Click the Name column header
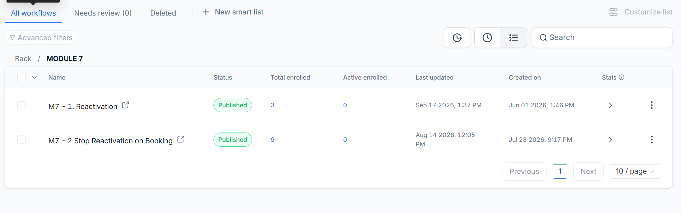 pyautogui.click(x=57, y=77)
